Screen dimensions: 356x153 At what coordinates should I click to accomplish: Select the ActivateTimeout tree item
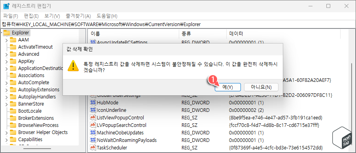(x=35, y=47)
